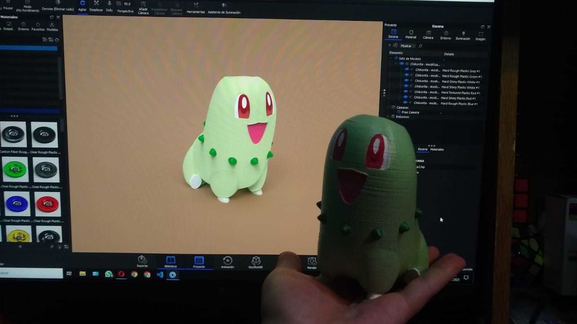The width and height of the screenshot is (577, 324).
Task: Click search icon below material thumbnails
Action: click(52, 247)
